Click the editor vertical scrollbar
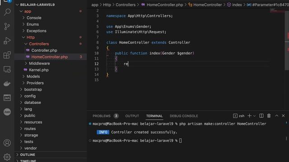 pos(287,40)
